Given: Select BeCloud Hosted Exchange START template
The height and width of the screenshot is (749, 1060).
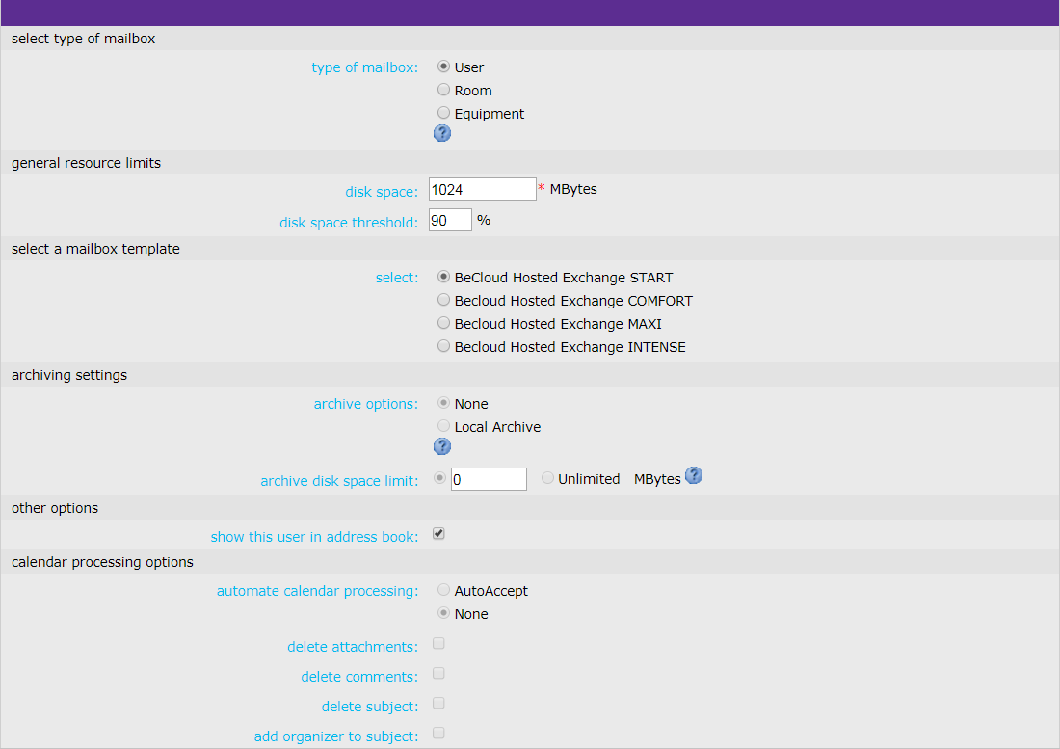Looking at the screenshot, I should tap(443, 277).
